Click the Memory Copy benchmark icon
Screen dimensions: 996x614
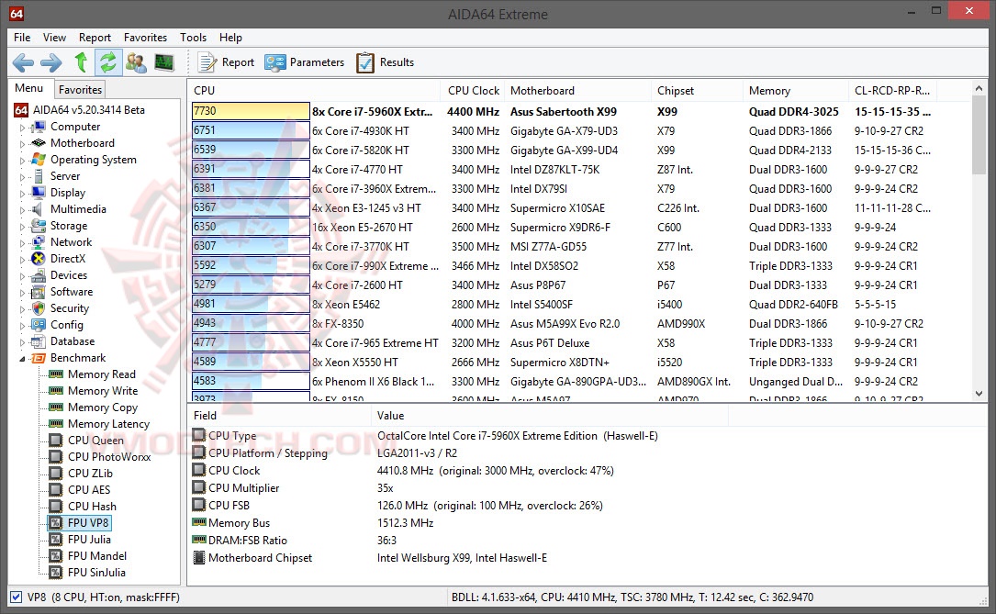tap(56, 407)
